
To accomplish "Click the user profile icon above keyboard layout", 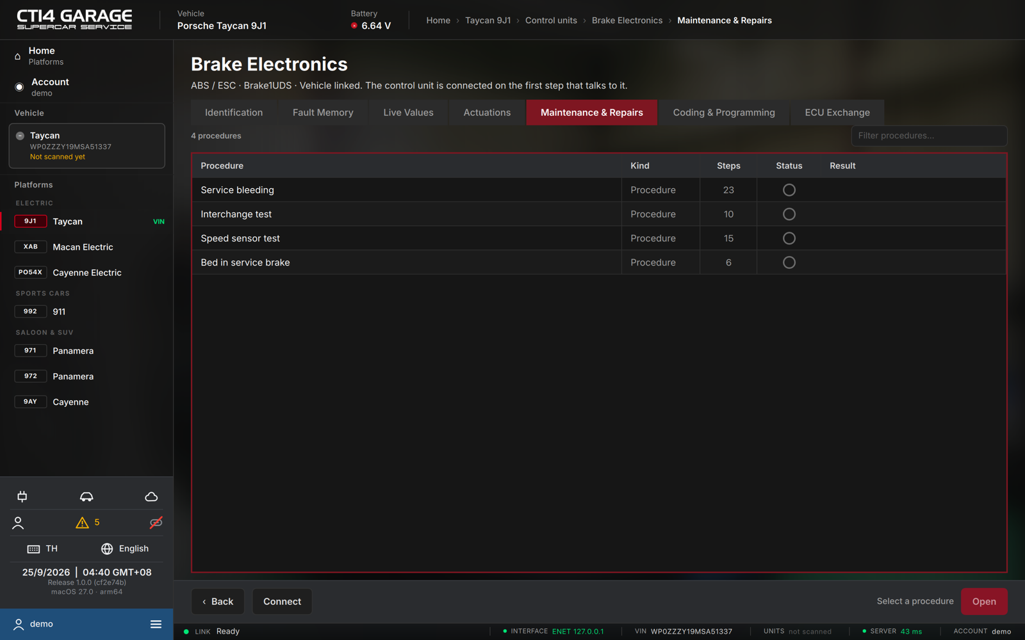I will [18, 523].
